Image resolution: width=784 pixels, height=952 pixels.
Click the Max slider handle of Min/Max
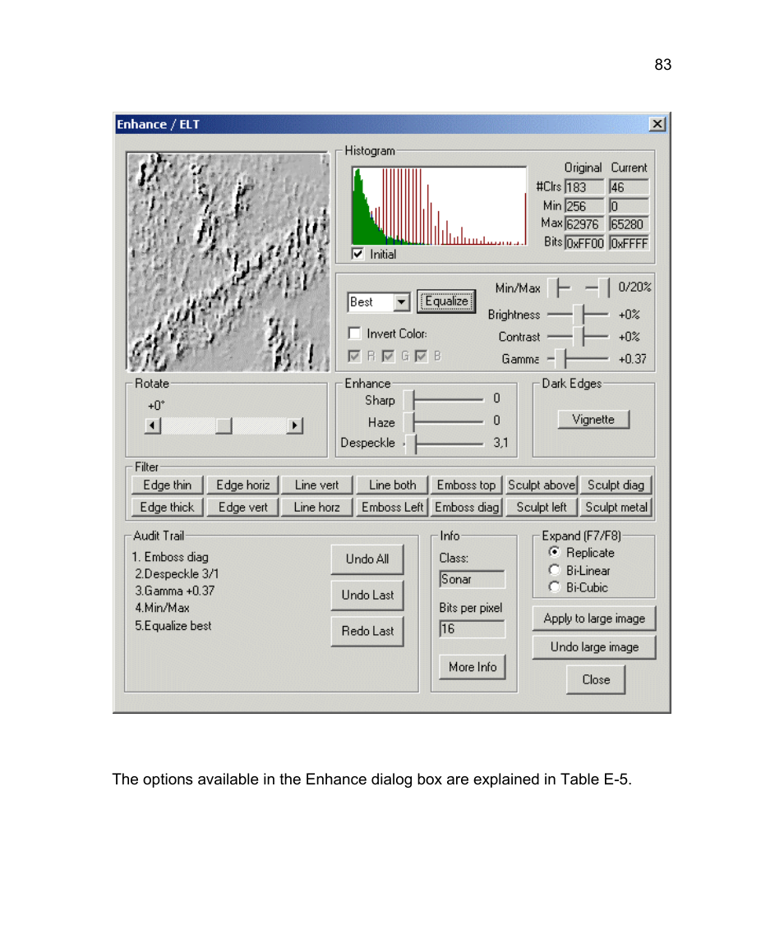tap(603, 287)
